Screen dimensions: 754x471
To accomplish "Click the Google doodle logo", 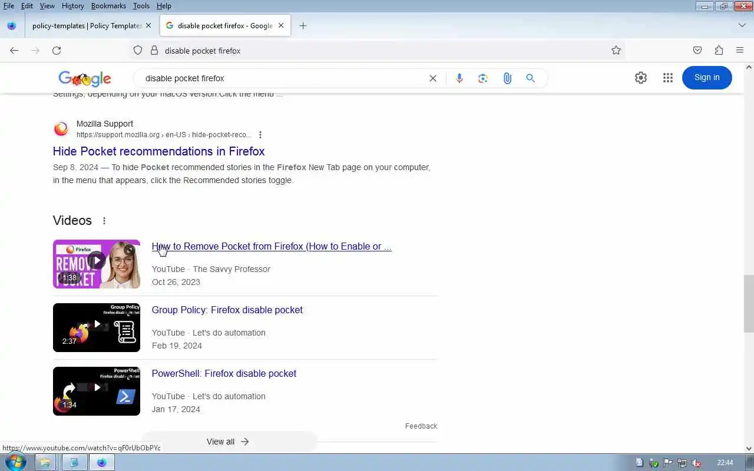I will coord(85,78).
